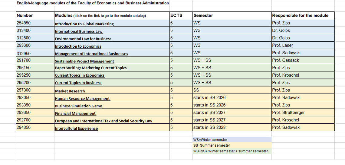
Task: Select the Prof. Straßberger cell
Action: [x=303, y=113]
